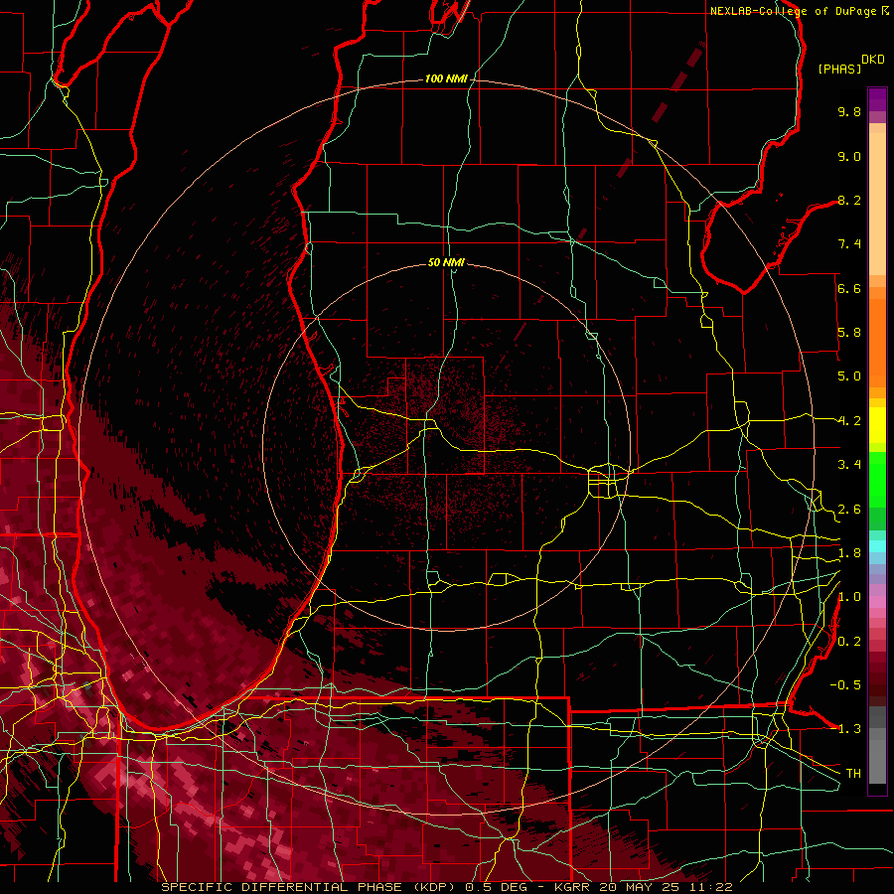
Task: Select the 50 NMI range ring label
Action: pos(446,262)
